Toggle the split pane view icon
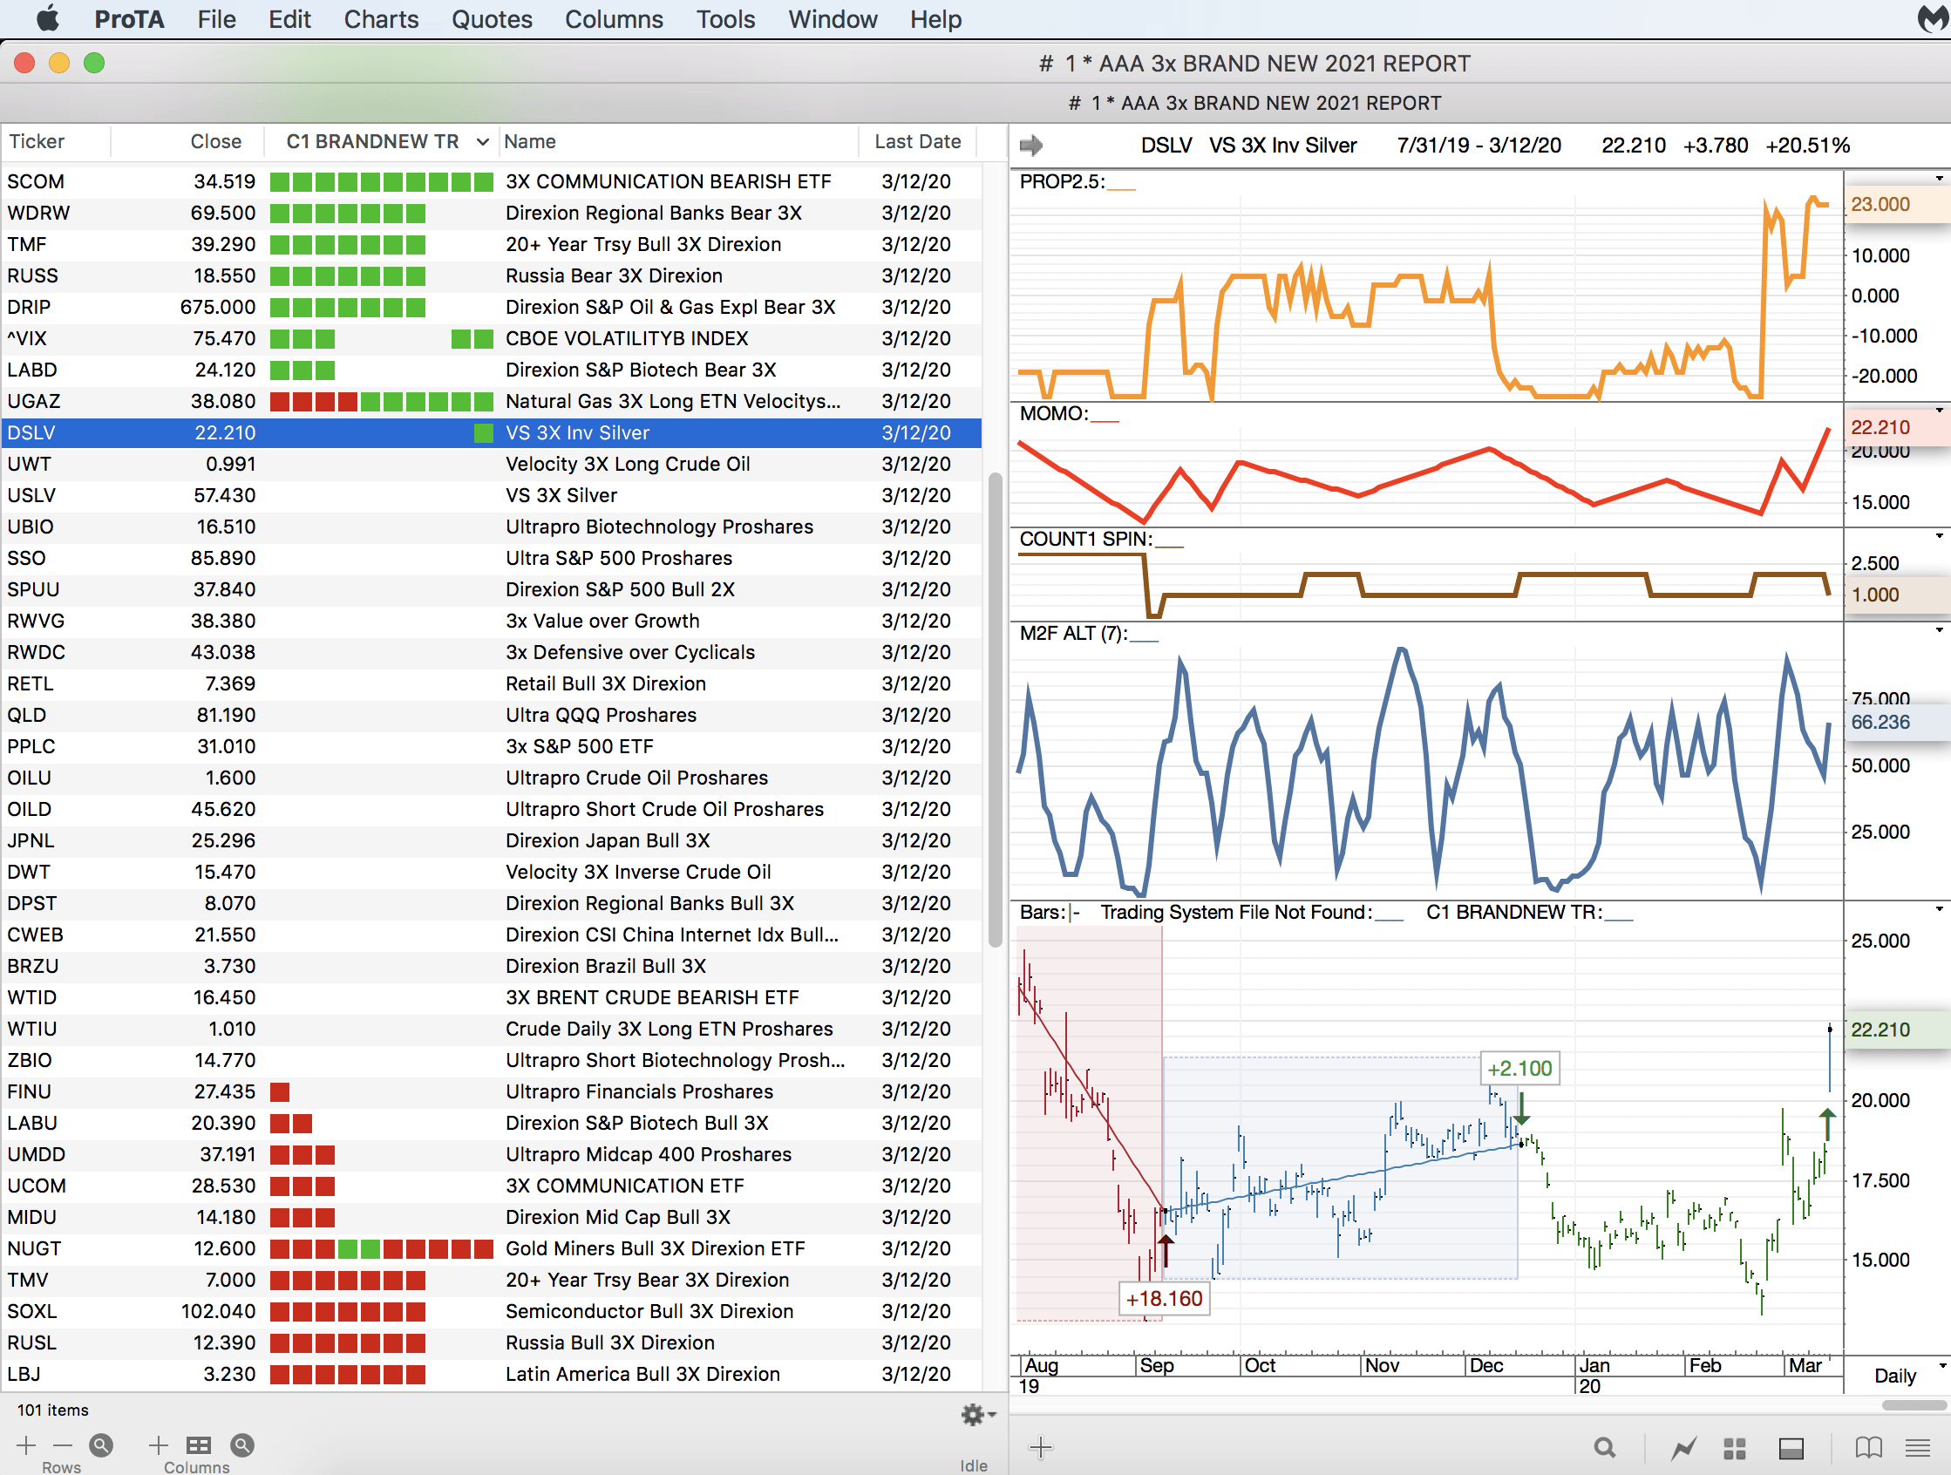The image size is (1951, 1475). [1791, 1448]
